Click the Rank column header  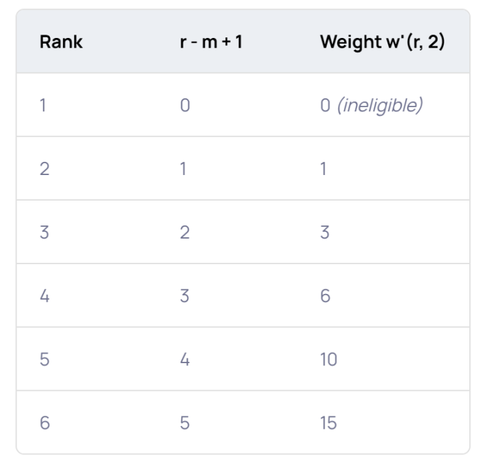[61, 42]
